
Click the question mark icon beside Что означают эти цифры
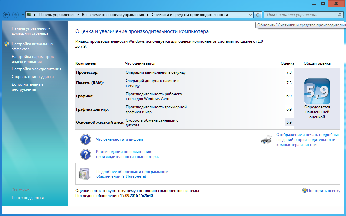(85, 139)
